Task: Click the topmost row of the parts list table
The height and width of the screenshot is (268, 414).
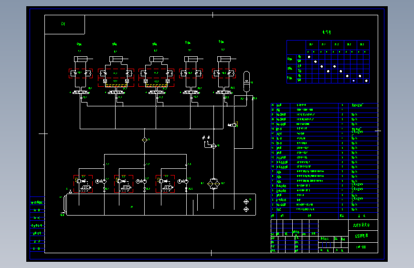Action: (325, 105)
